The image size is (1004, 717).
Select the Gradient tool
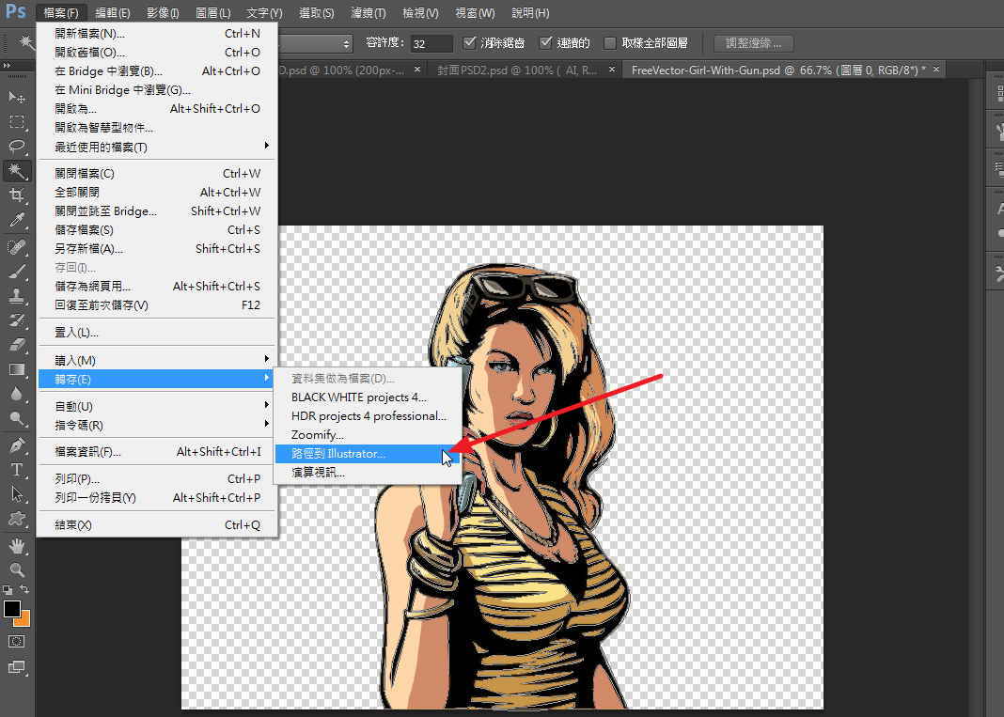(x=17, y=369)
